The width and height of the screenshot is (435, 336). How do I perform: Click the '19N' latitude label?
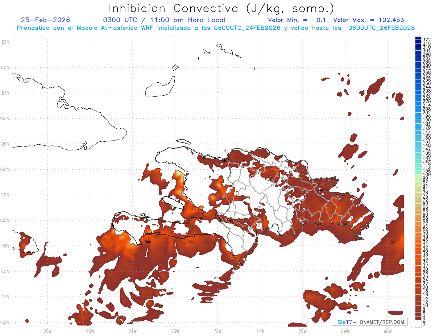[5, 195]
